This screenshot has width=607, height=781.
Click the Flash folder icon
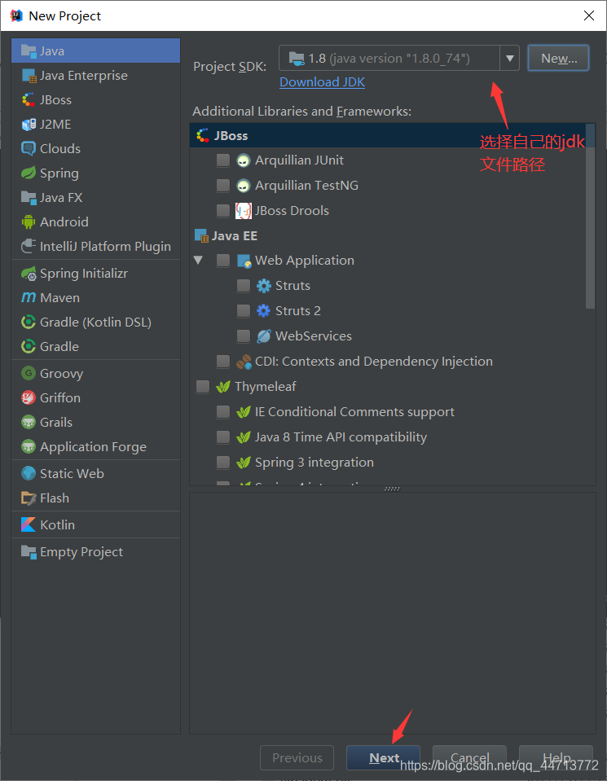click(29, 498)
